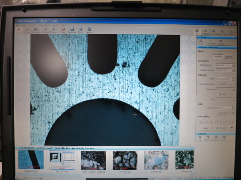Click the Save As floppy icon
The width and height of the screenshot is (241, 180).
tap(72, 30)
